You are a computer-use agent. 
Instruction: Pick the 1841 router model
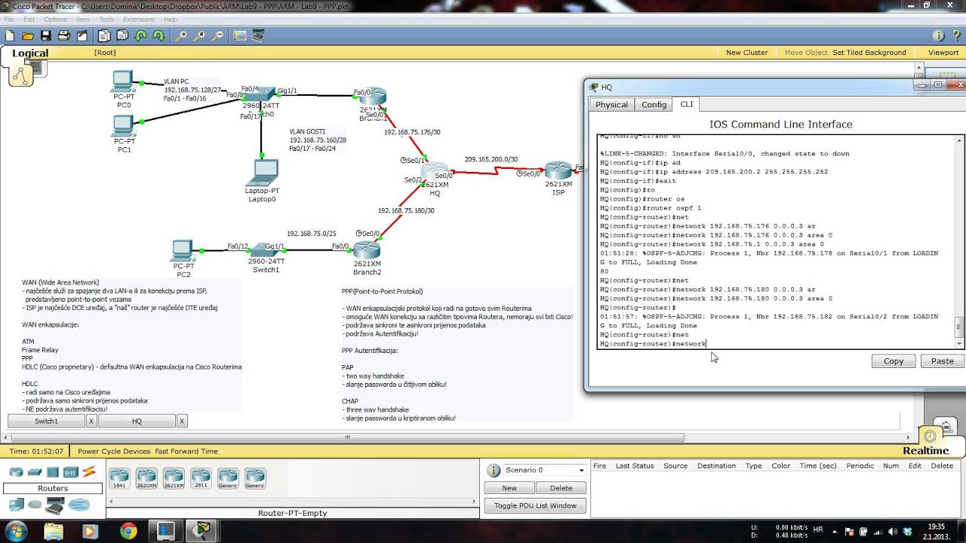(119, 478)
